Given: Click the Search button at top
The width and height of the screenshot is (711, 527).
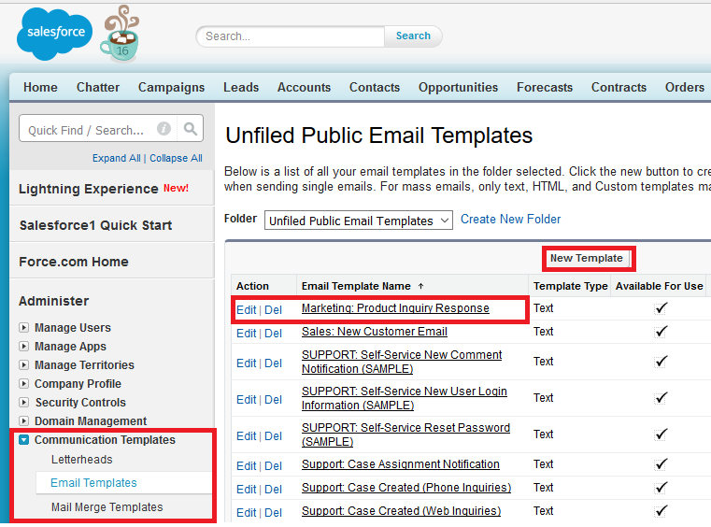Looking at the screenshot, I should click(x=413, y=36).
